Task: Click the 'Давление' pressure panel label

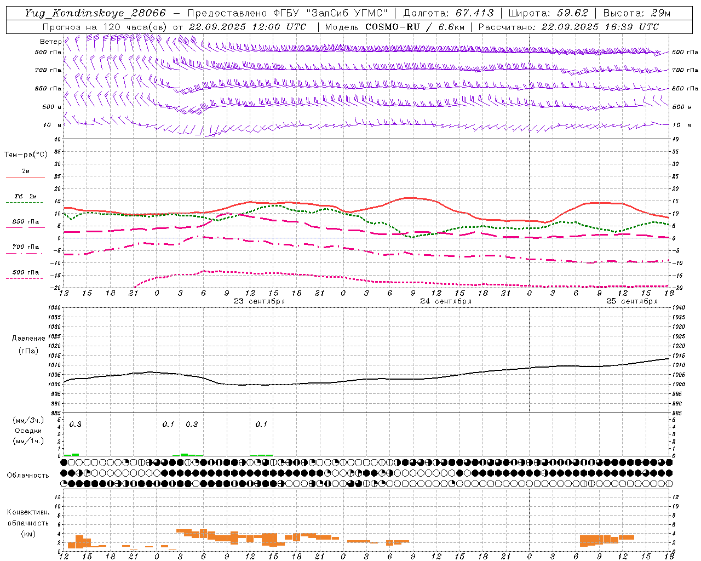Action: 28,339
